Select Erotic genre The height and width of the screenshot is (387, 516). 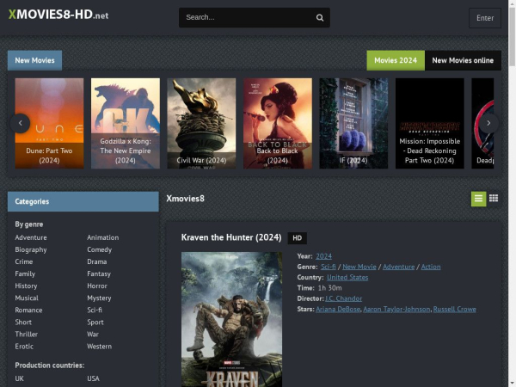(x=24, y=347)
